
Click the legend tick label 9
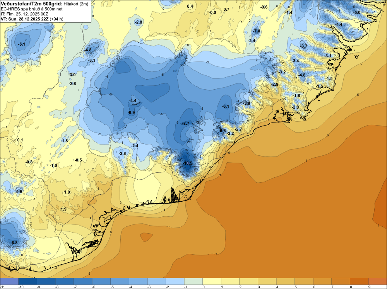click(x=370, y=287)
